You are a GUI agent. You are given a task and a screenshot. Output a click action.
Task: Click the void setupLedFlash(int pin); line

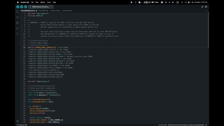point(41,102)
